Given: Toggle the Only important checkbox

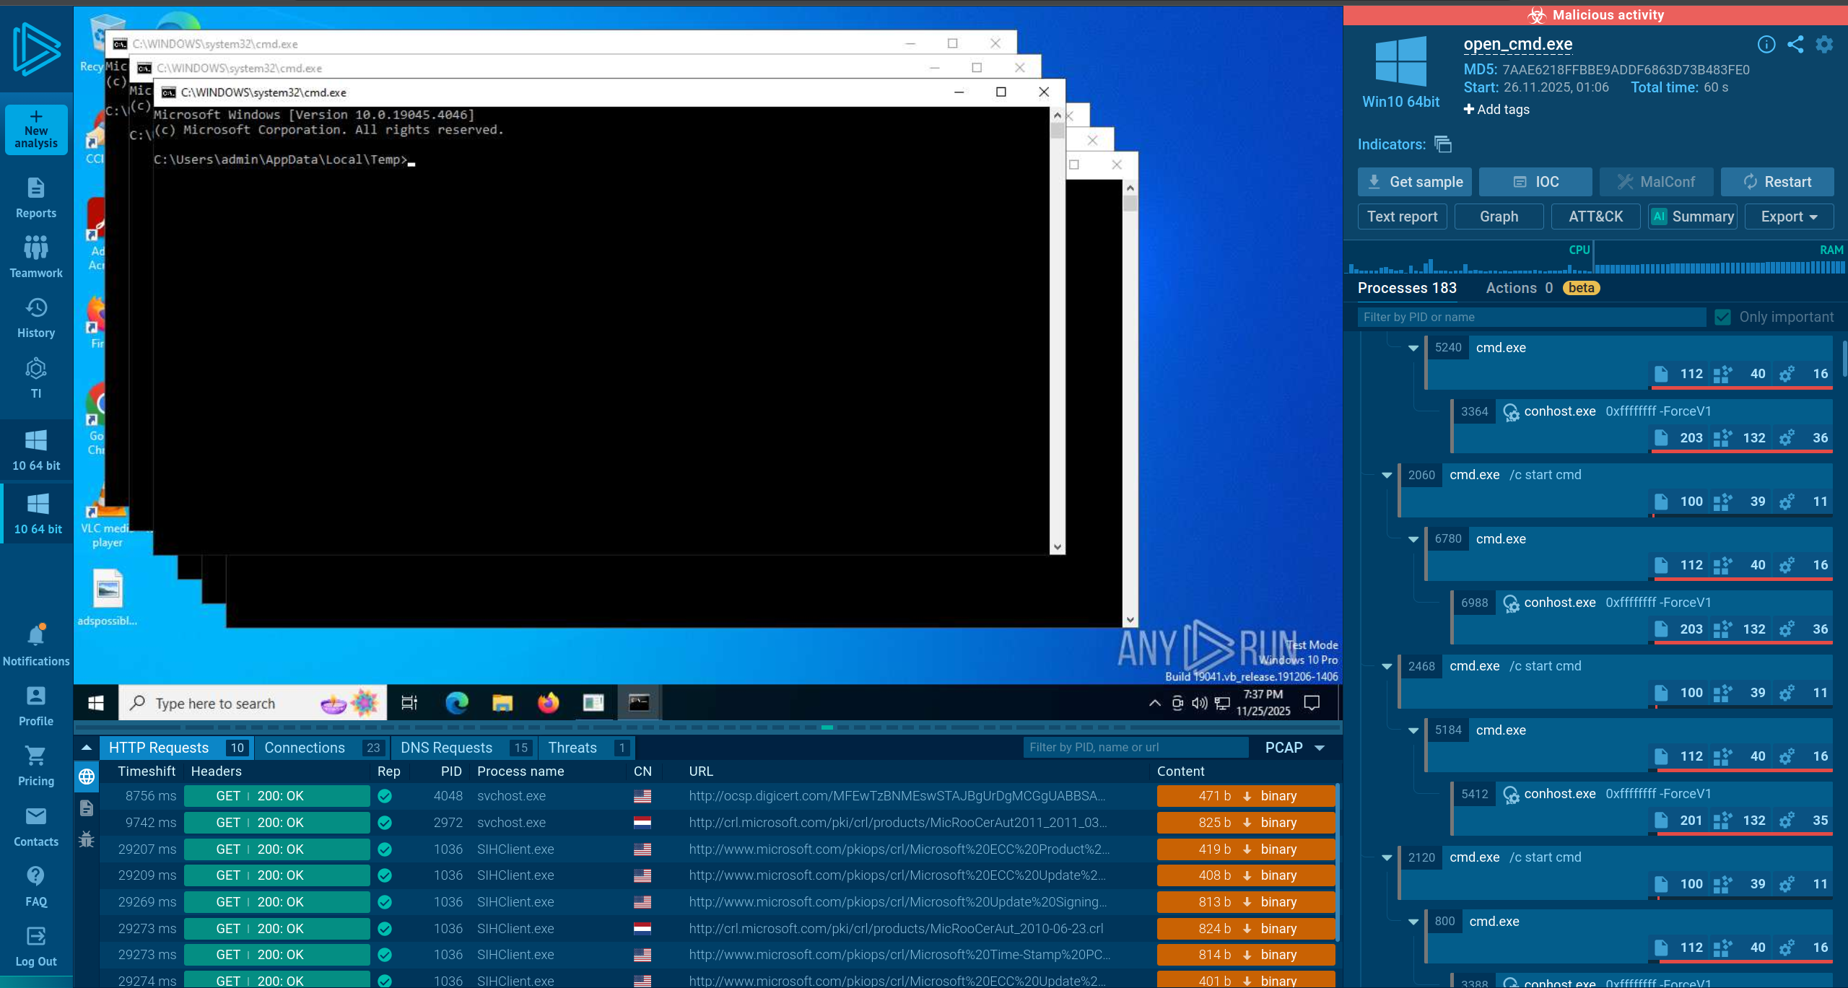Looking at the screenshot, I should [x=1722, y=317].
